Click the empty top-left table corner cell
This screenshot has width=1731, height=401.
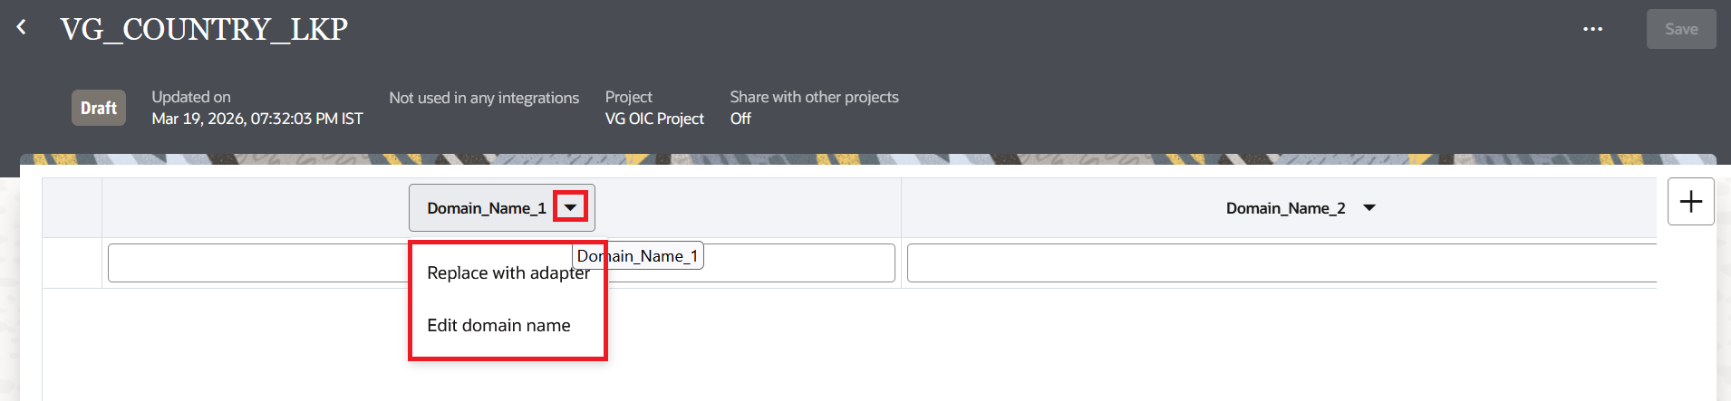pos(72,208)
